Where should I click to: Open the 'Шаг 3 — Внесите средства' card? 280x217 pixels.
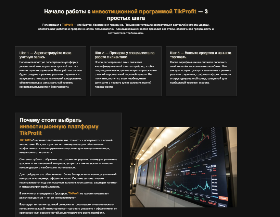[201, 70]
